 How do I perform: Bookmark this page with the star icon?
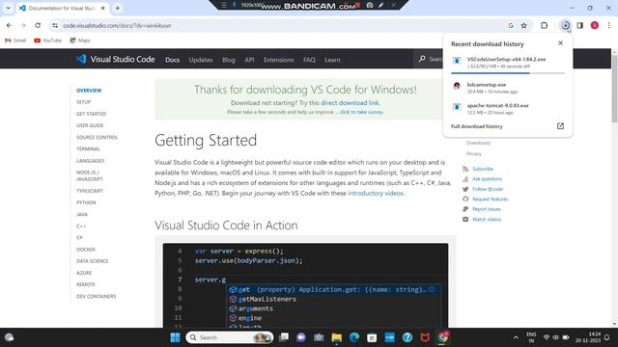(x=523, y=26)
